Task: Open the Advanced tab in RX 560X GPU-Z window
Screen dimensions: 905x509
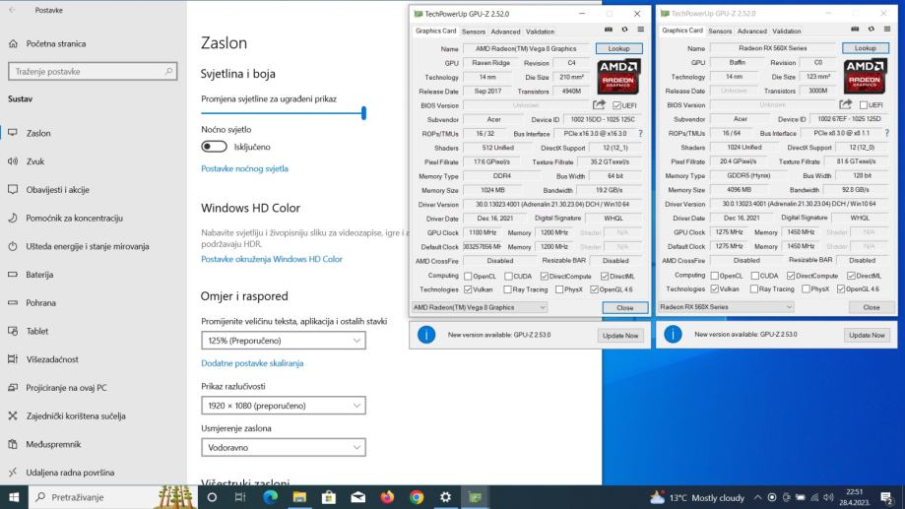Action: 751,32
